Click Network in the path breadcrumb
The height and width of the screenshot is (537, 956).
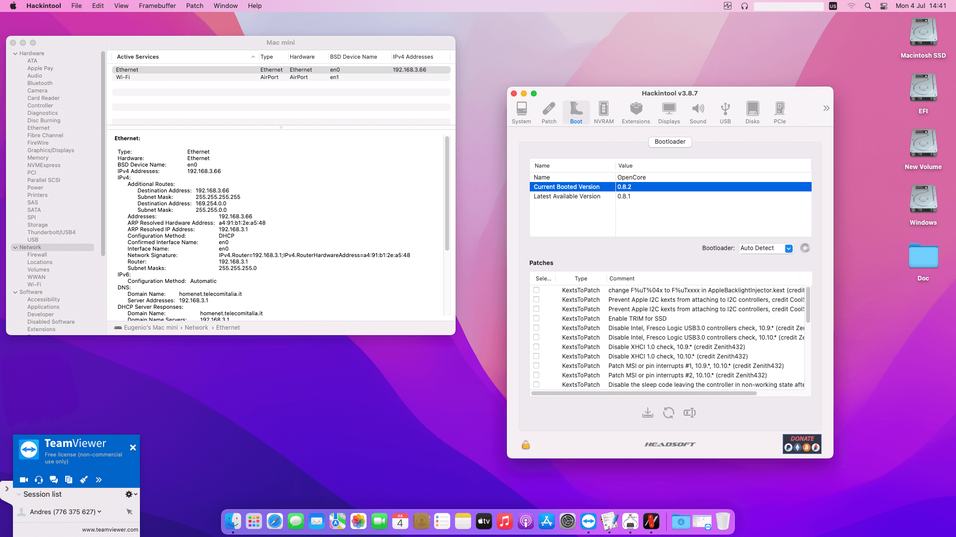point(196,328)
